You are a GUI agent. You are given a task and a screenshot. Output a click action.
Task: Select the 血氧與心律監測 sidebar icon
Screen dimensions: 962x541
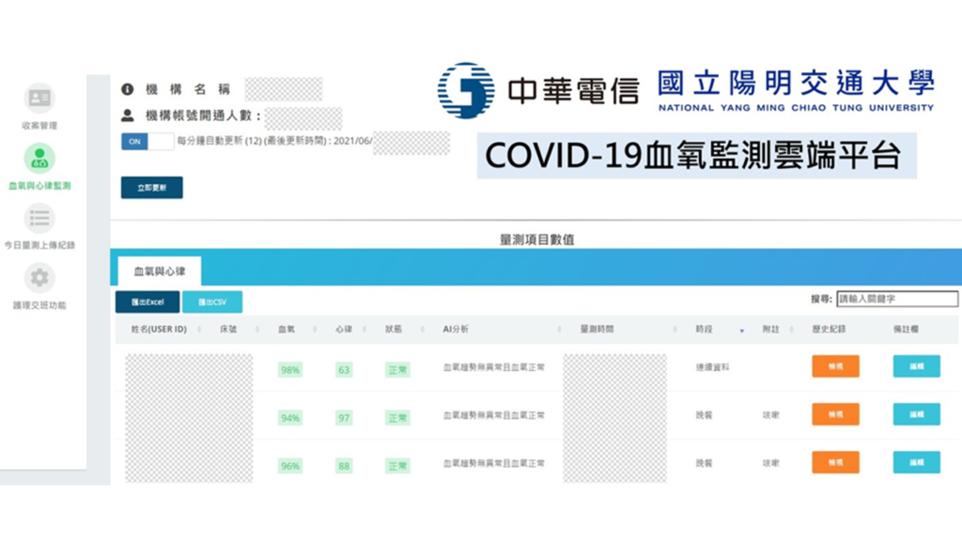tap(39, 158)
